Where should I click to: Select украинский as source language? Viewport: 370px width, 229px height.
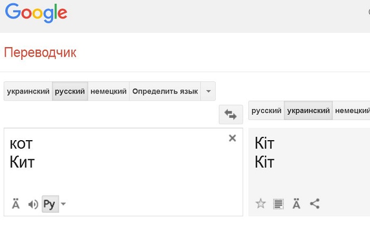point(28,91)
